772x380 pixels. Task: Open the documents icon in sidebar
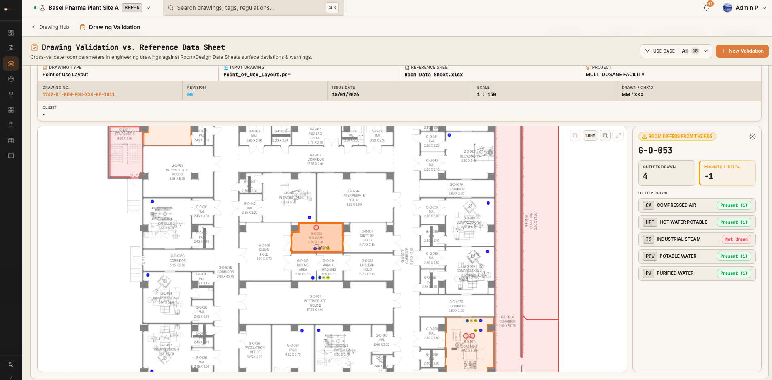[11, 48]
